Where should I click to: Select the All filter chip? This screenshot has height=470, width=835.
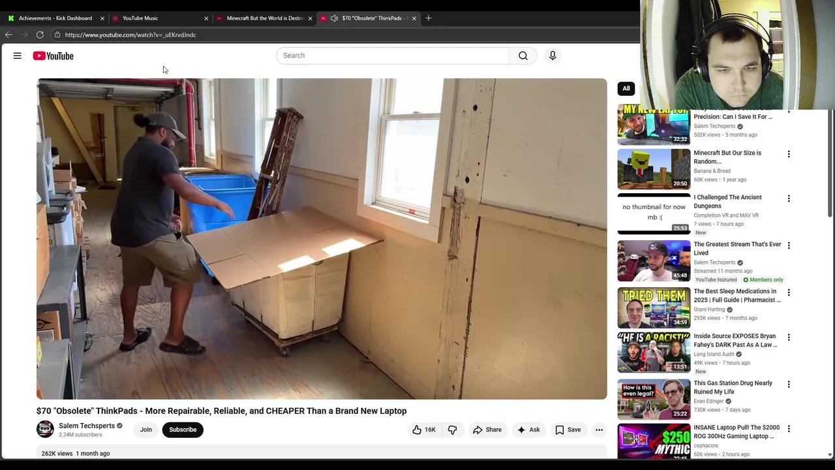pyautogui.click(x=626, y=88)
